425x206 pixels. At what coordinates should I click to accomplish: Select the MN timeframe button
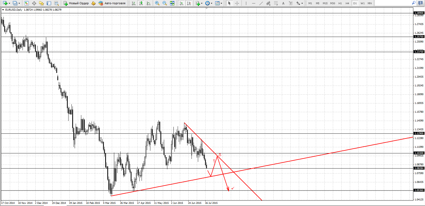click(370, 3)
